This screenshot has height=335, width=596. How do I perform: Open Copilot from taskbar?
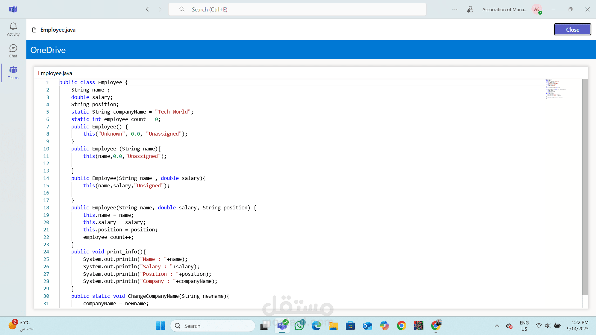pyautogui.click(x=385, y=326)
